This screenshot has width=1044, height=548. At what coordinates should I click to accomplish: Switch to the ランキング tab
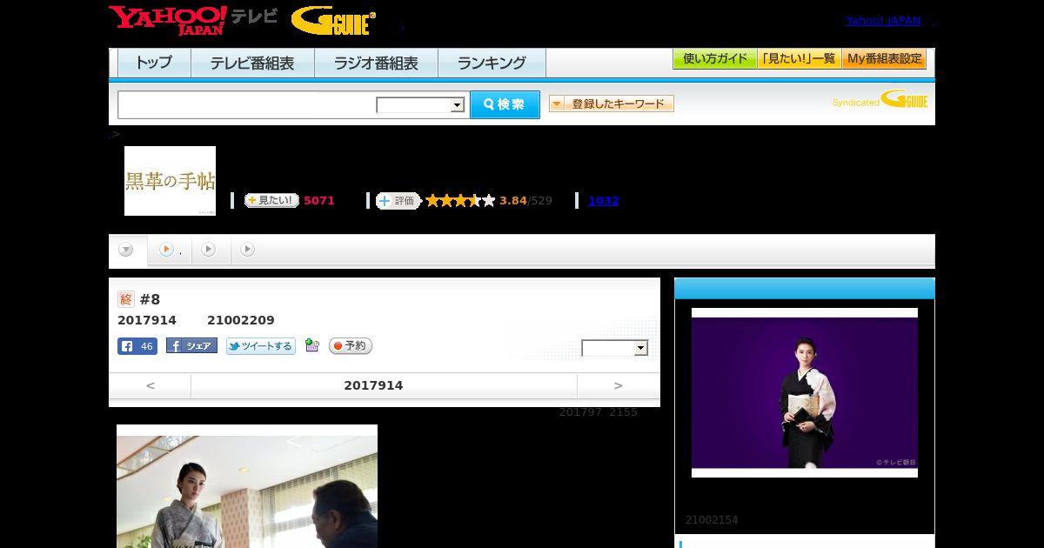pyautogui.click(x=492, y=63)
